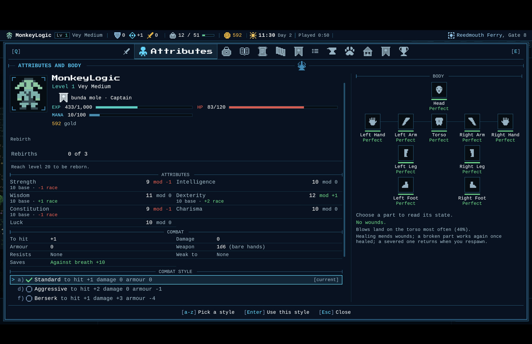This screenshot has height=344, width=532.
Task: Open the scroll tab
Action: coord(262,51)
